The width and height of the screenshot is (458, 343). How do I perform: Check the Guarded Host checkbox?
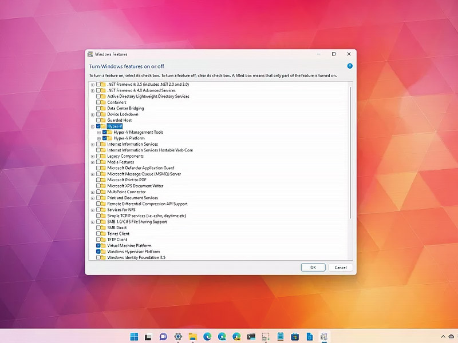coord(98,120)
